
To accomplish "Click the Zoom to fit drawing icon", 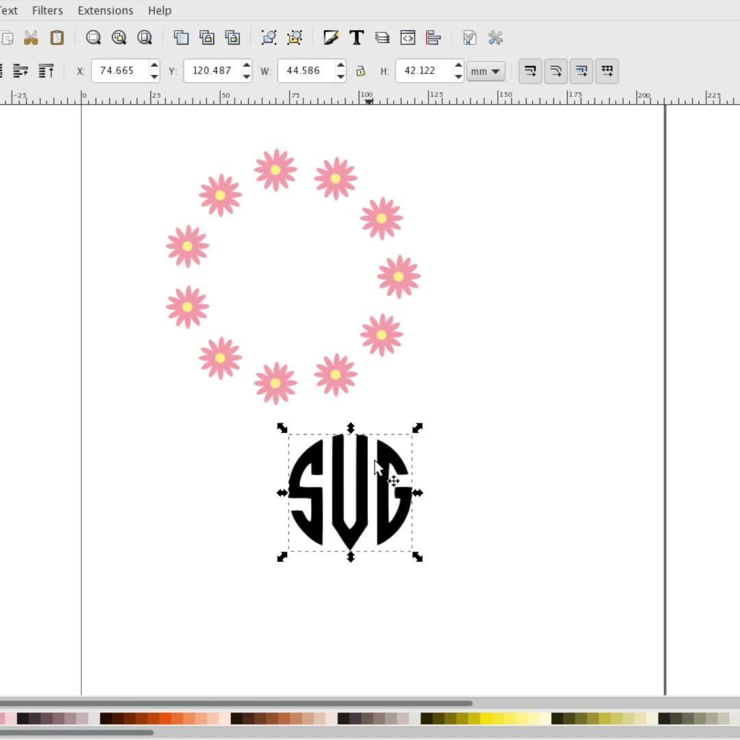I will tap(119, 38).
